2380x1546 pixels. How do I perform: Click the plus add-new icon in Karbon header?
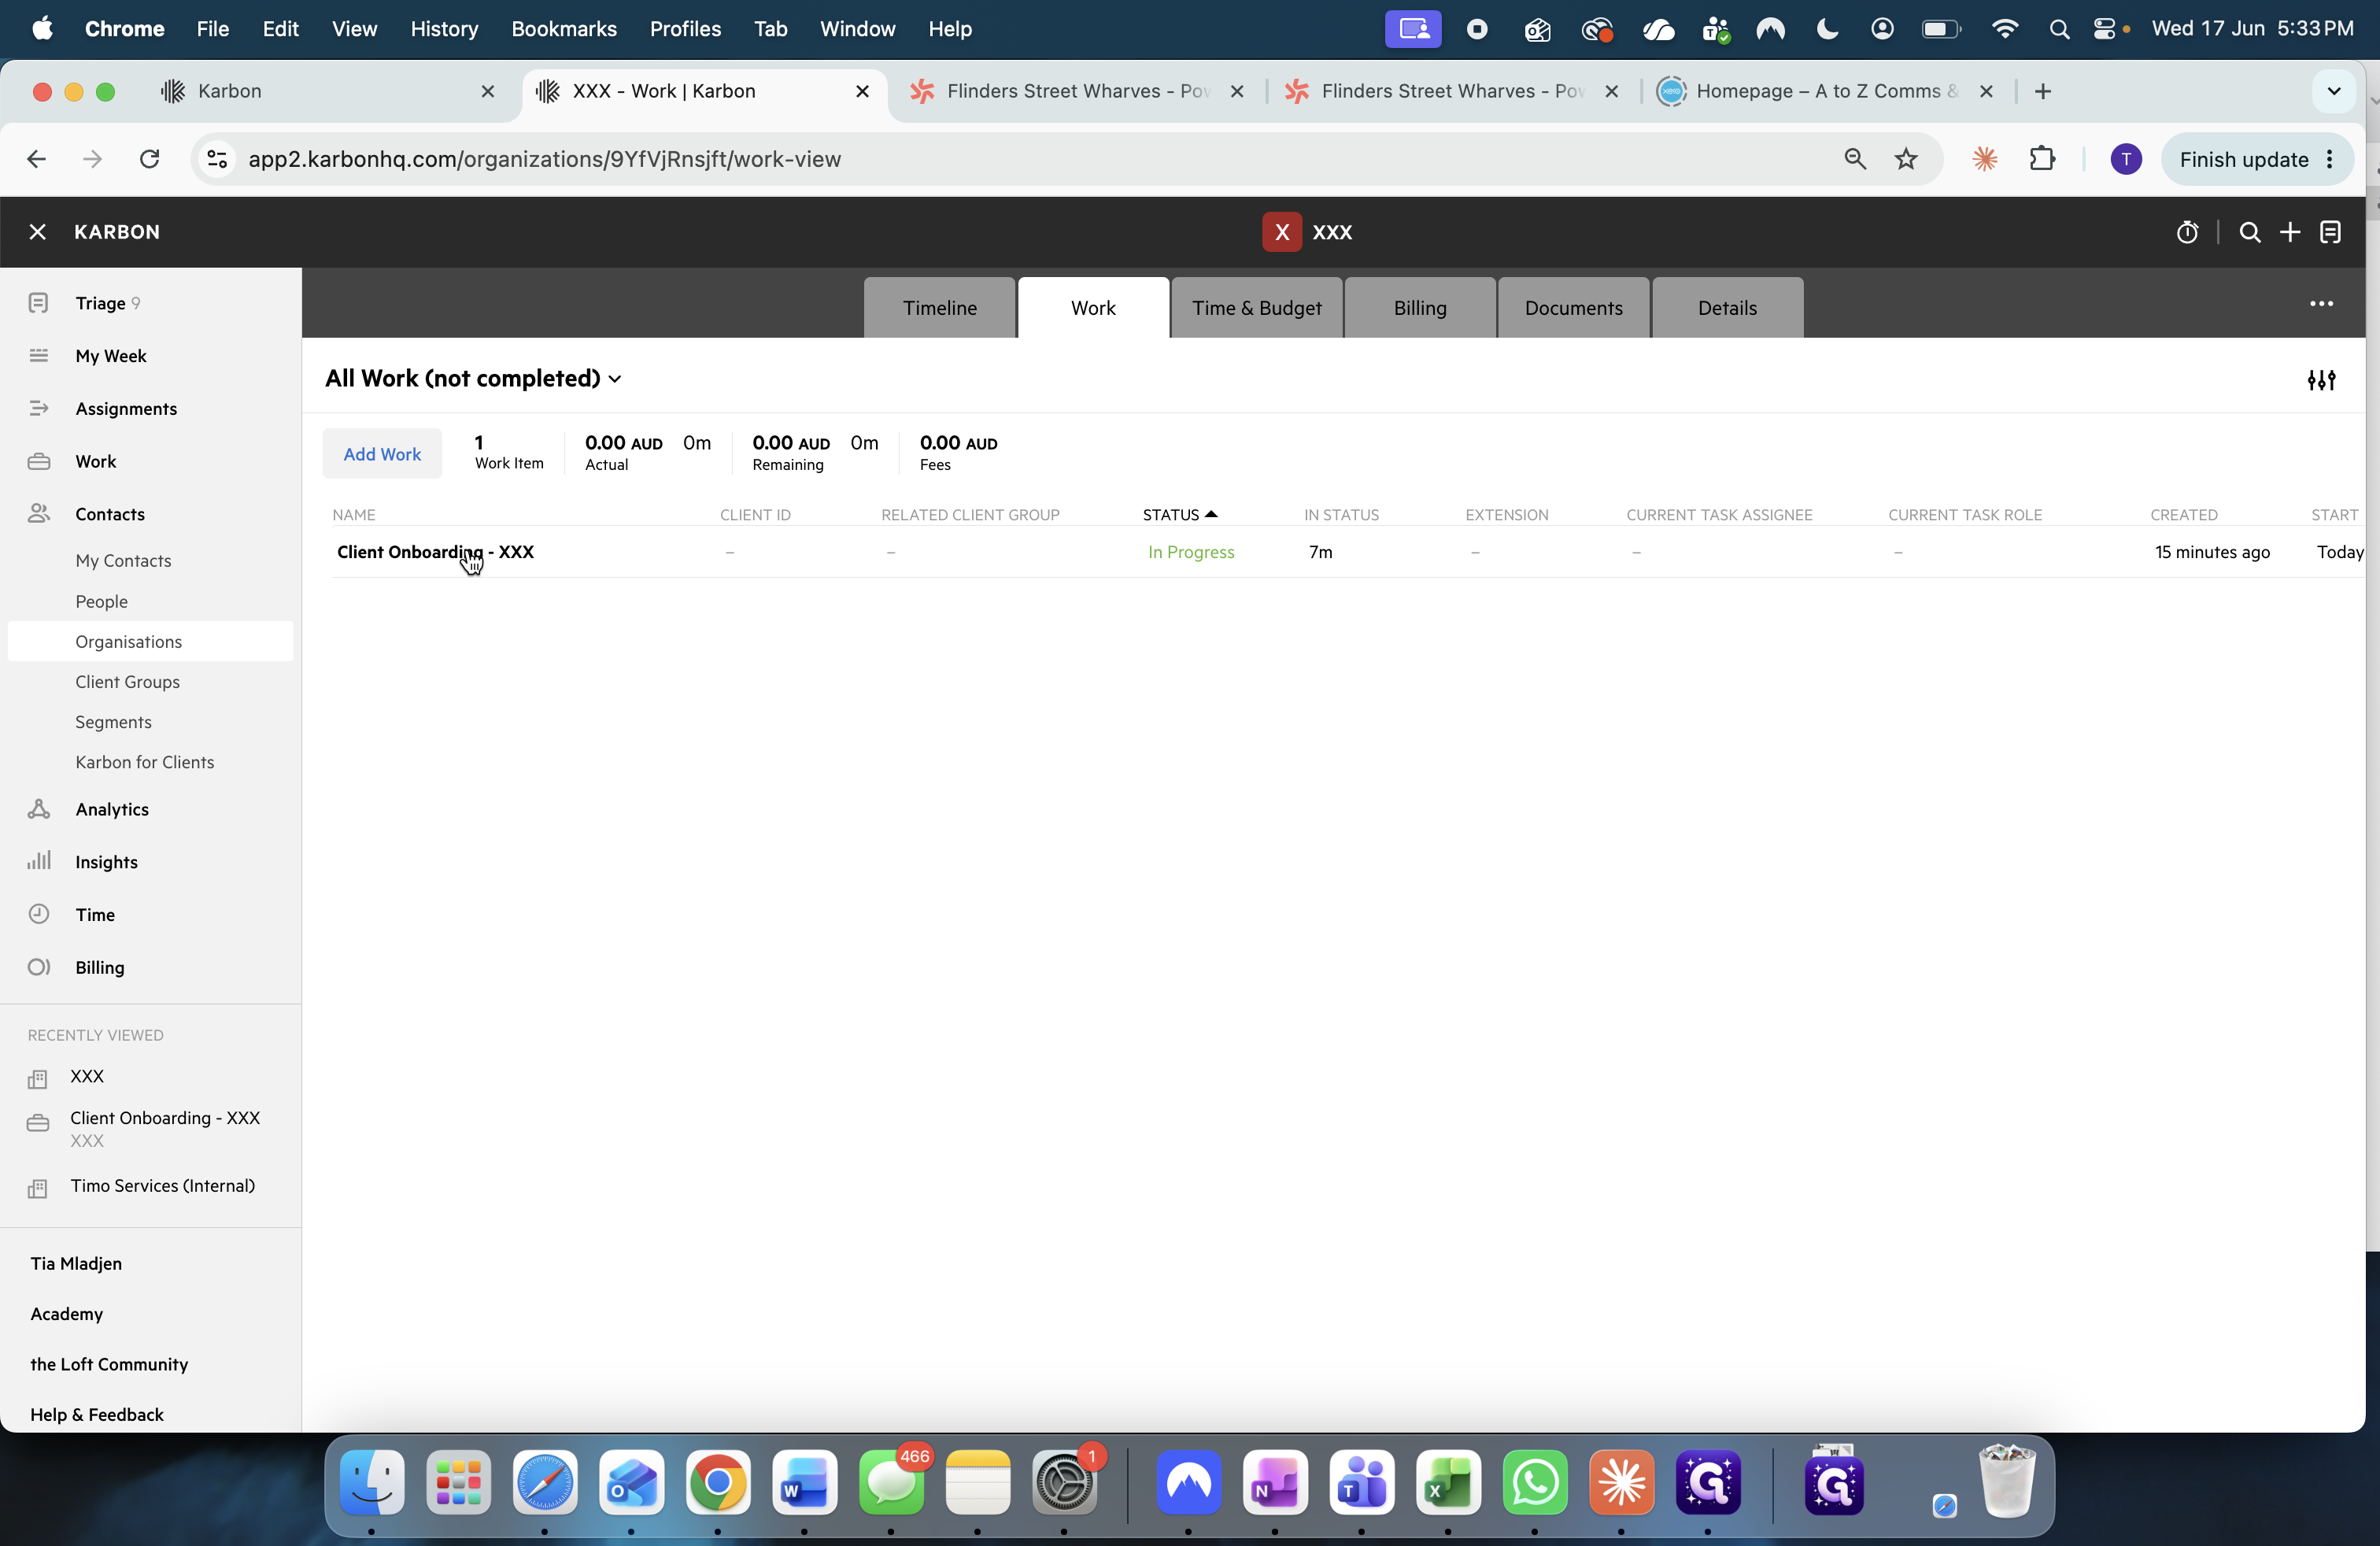(x=2290, y=232)
